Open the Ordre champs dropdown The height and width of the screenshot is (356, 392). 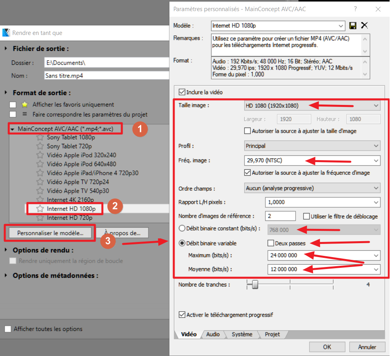click(x=376, y=188)
